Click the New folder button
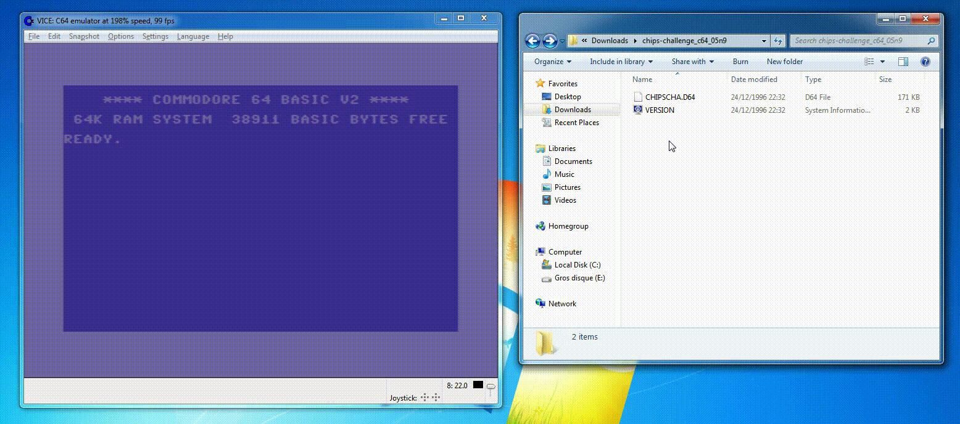This screenshot has width=960, height=424. (784, 62)
